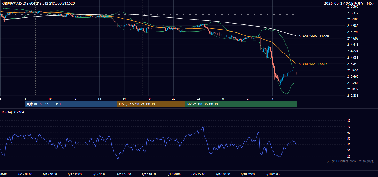
Task: Click the 6/18 02:00 bottom time label
Action: (248, 174)
